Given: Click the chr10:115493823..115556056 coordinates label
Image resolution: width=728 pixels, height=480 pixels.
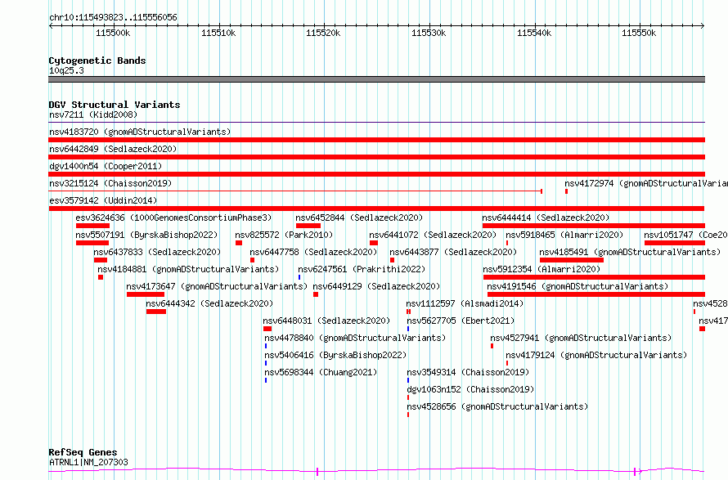Looking at the screenshot, I should pyautogui.click(x=113, y=18).
